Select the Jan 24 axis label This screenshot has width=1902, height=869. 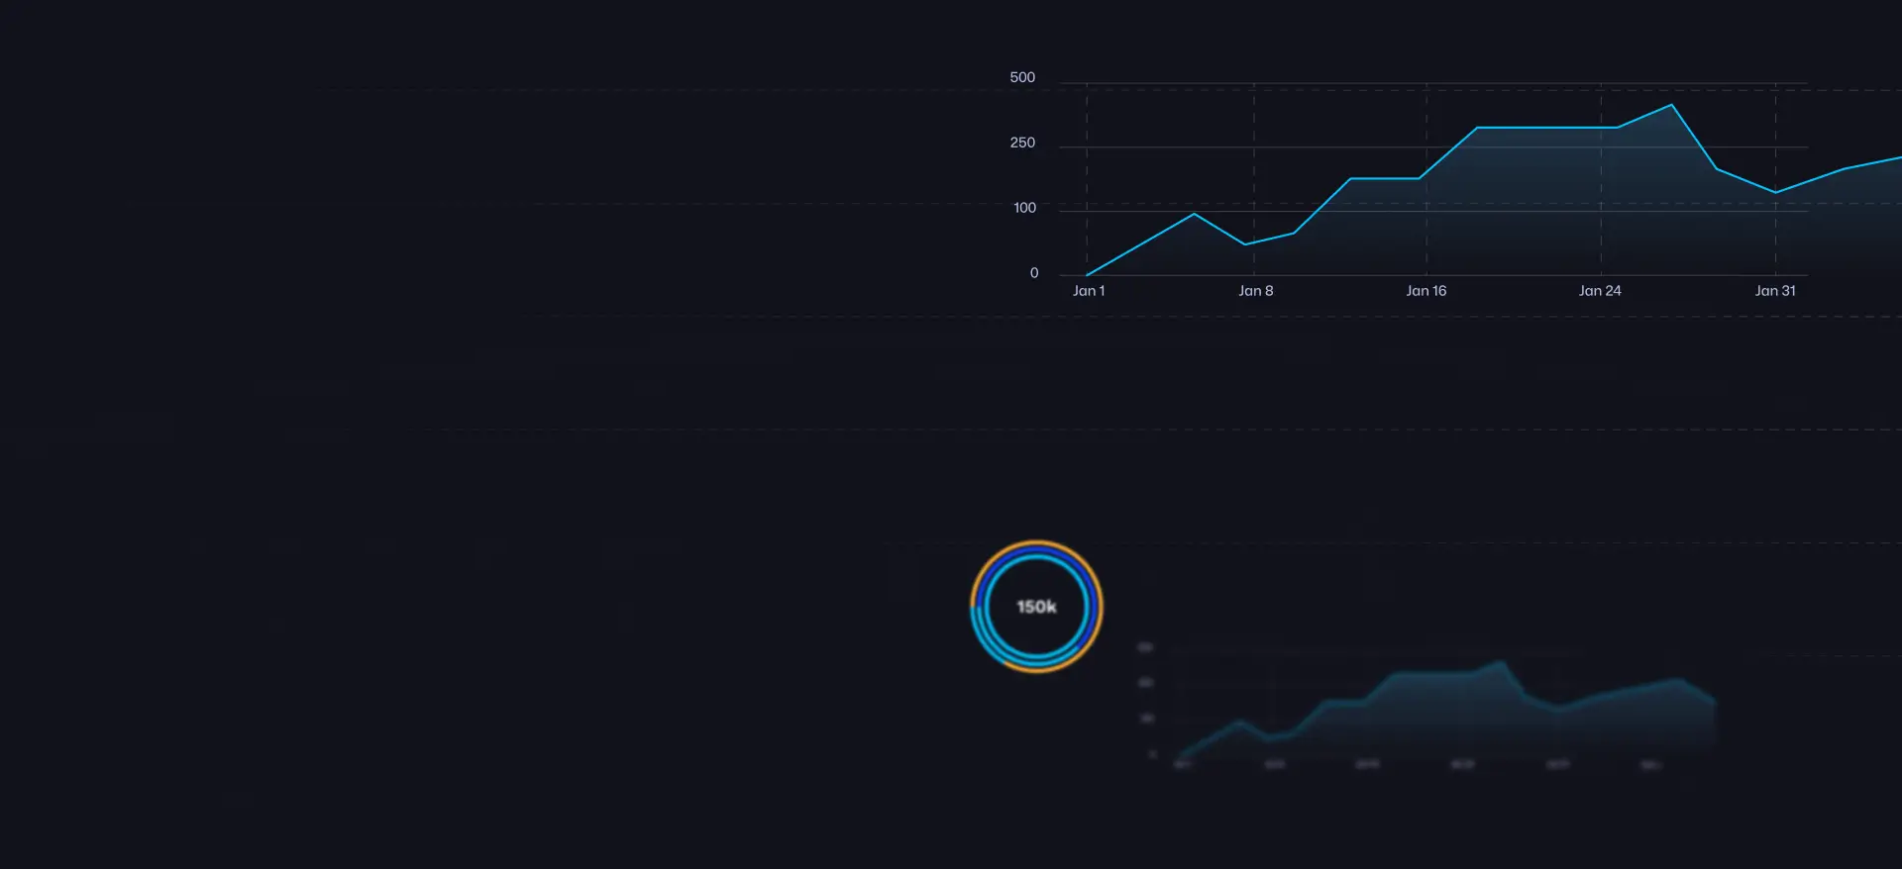[1599, 291]
